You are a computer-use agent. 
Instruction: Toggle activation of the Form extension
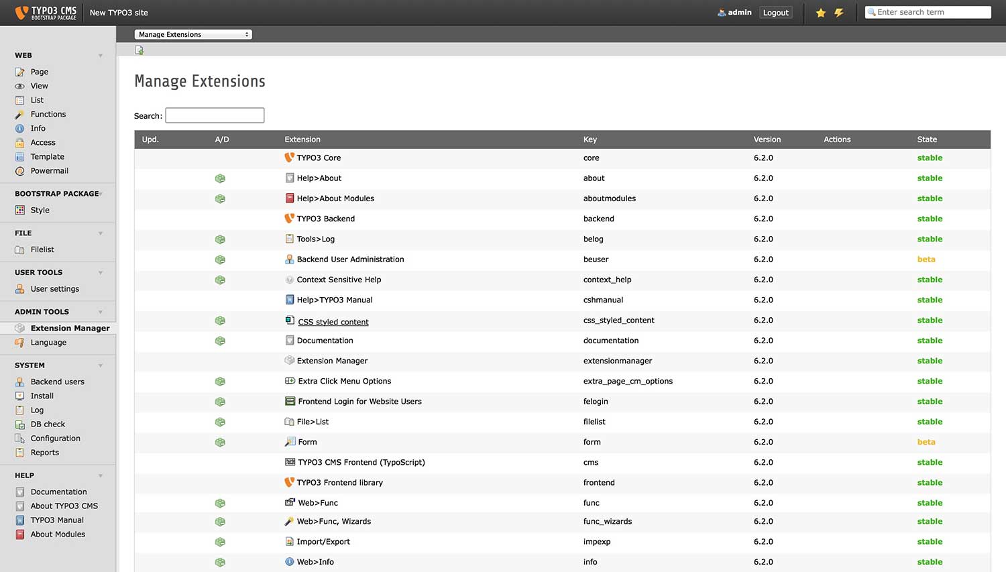click(x=220, y=443)
